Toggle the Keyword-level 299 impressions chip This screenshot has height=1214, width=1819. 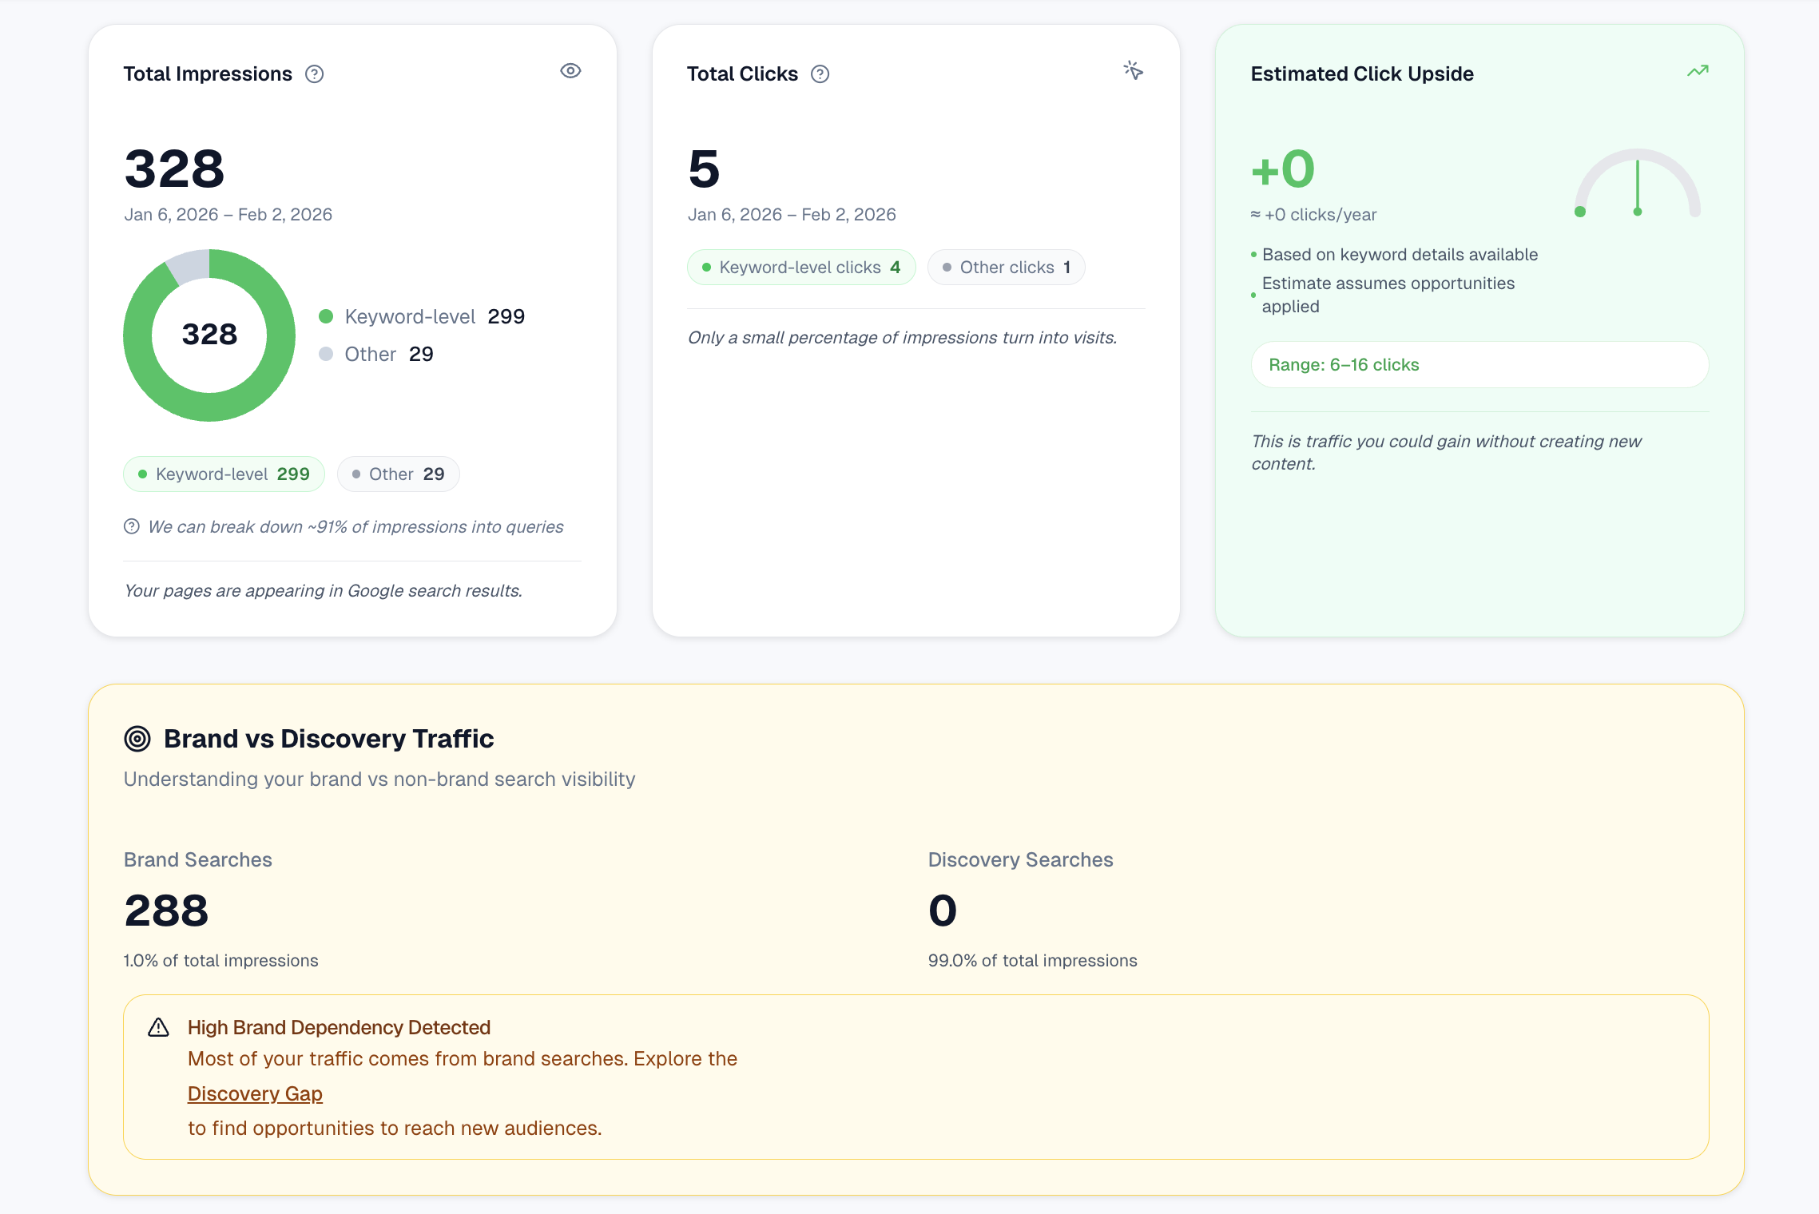click(x=224, y=474)
